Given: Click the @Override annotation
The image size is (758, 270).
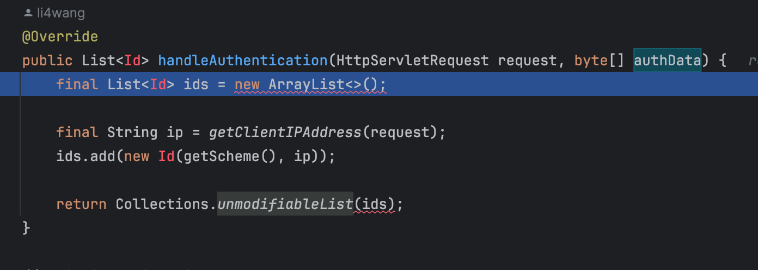Looking at the screenshot, I should click(60, 36).
